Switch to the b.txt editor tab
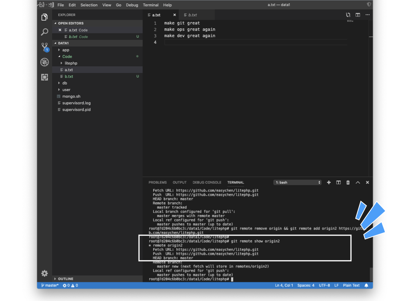The height and width of the screenshot is (301, 402). [192, 15]
